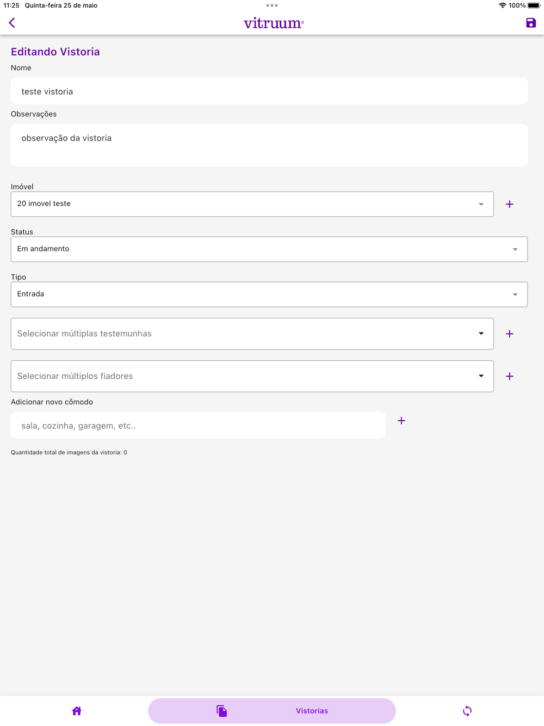Viewport: 544px width, 726px height.
Task: Tap the three-dot multitasking indicator
Action: (x=272, y=5)
